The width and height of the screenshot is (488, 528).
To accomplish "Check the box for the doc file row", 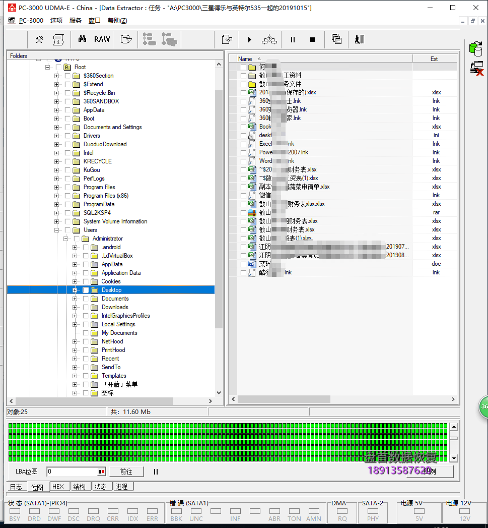I will tap(243, 264).
